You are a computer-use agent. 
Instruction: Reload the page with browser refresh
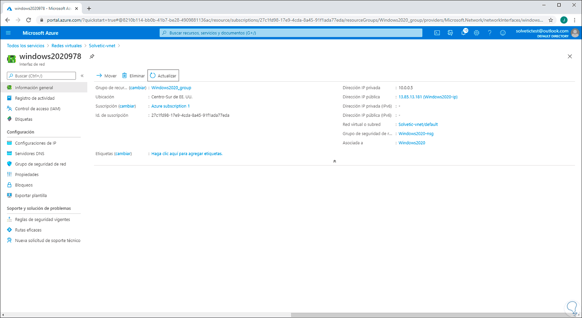tap(29, 20)
